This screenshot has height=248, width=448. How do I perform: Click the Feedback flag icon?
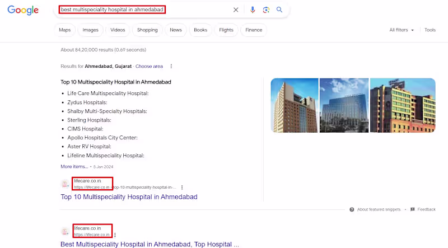point(412,209)
